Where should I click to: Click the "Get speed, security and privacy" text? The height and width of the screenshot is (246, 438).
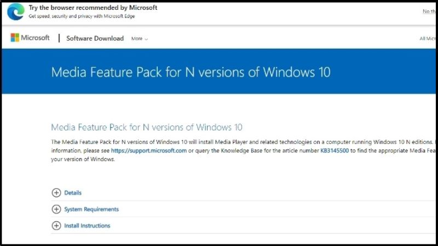(x=82, y=16)
